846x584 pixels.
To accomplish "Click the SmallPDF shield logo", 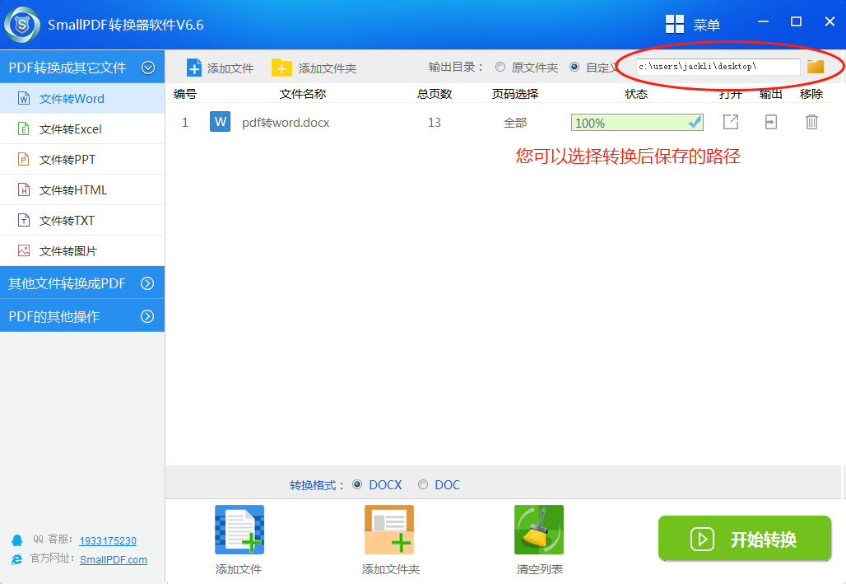I will [x=21, y=25].
